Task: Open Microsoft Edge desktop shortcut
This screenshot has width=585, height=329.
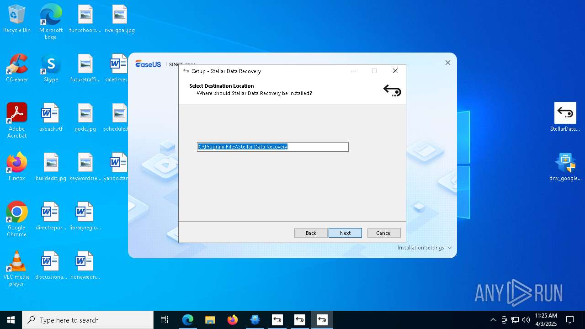Action: pos(51,22)
